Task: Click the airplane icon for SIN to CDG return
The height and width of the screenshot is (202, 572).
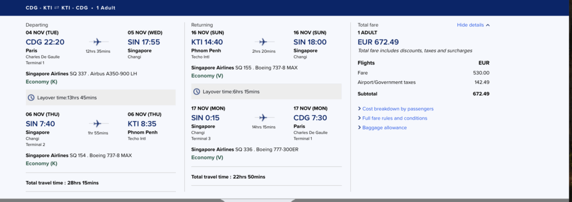Action: [x=263, y=118]
